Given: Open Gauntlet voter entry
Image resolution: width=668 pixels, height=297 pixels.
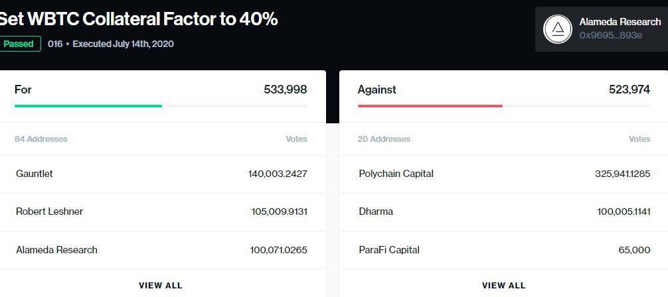Looking at the screenshot, I should 35,174.
